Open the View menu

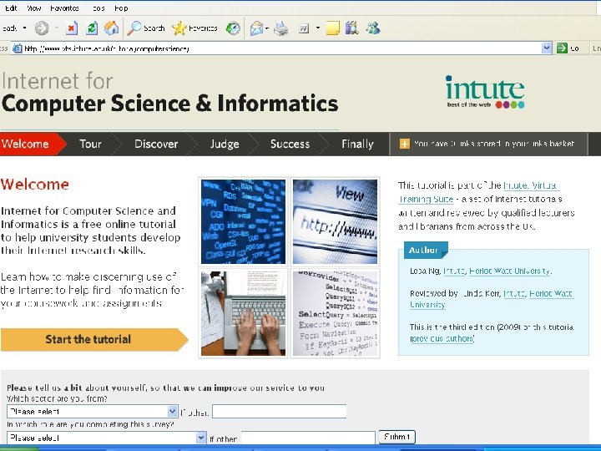[33, 8]
